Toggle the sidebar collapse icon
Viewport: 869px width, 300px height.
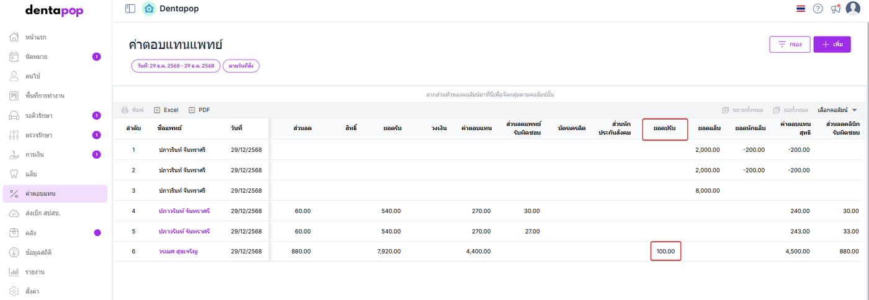point(130,9)
